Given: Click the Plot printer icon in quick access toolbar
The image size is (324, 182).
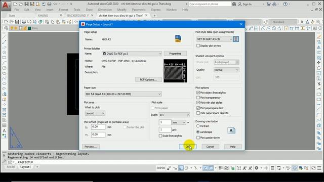Looking at the screenshot, I should (x=49, y=4).
